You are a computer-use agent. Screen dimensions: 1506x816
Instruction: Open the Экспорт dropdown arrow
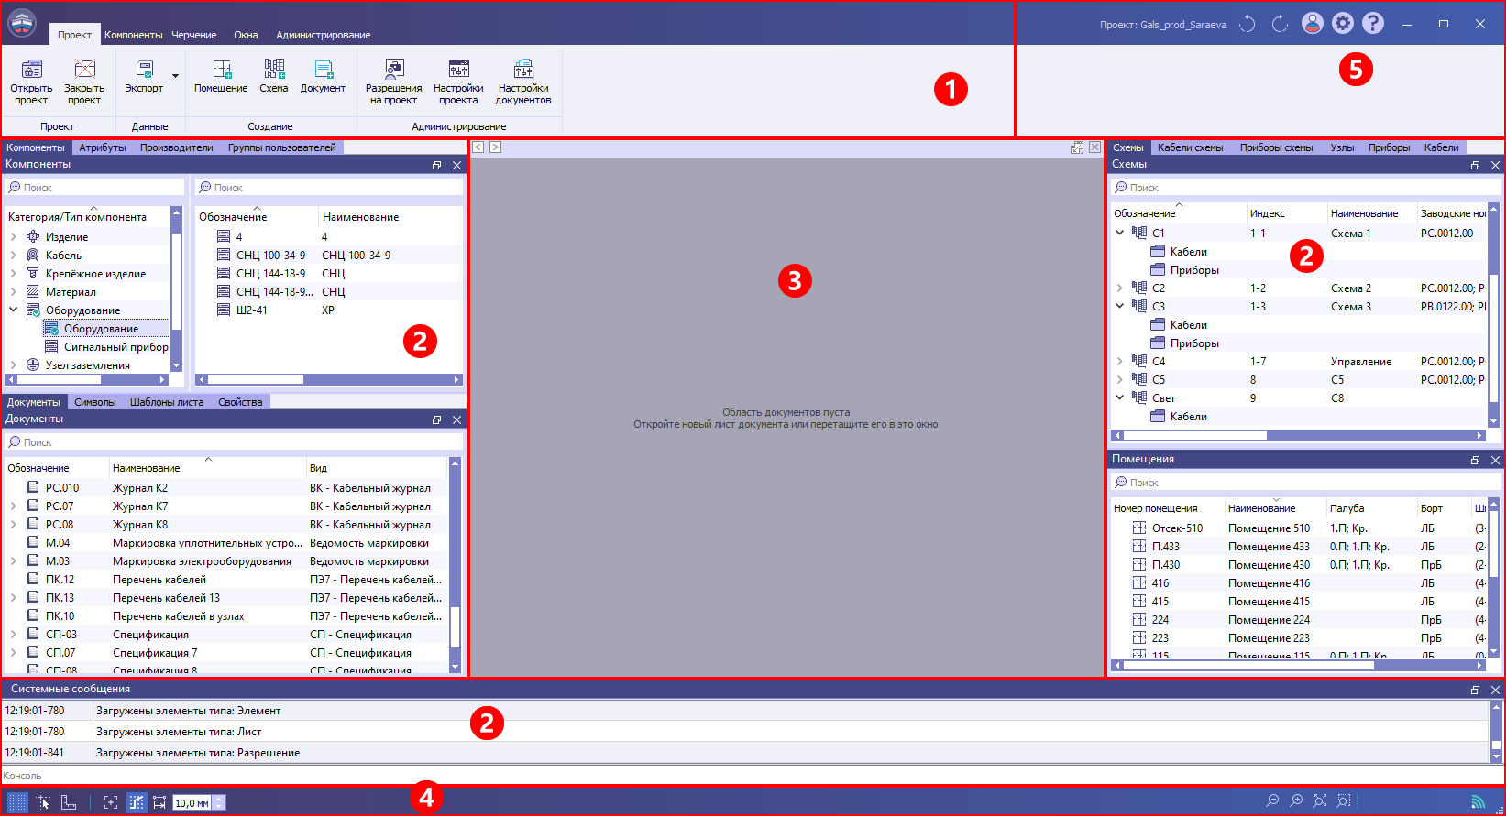point(175,76)
